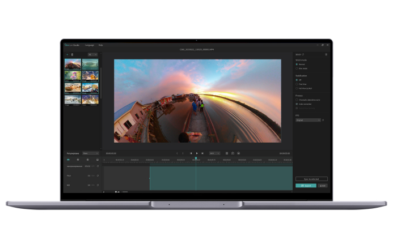Toggle the Color correction checkbox

pyautogui.click(x=297, y=104)
